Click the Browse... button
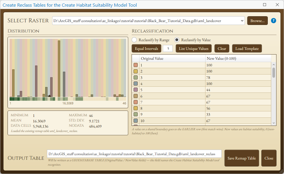This screenshot has height=174, width=284. tap(257, 21)
